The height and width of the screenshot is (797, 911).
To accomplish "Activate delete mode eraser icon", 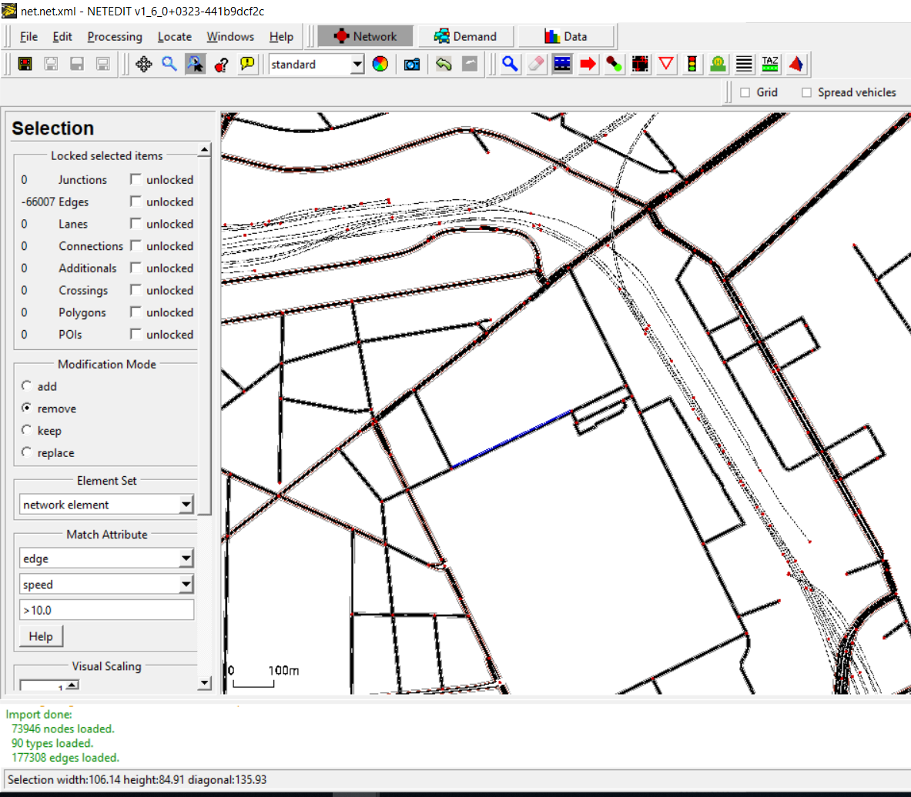I will 536,64.
